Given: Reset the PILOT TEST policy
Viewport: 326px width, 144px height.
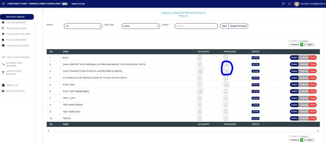Looking at the screenshot, I should pyautogui.click(x=313, y=85).
